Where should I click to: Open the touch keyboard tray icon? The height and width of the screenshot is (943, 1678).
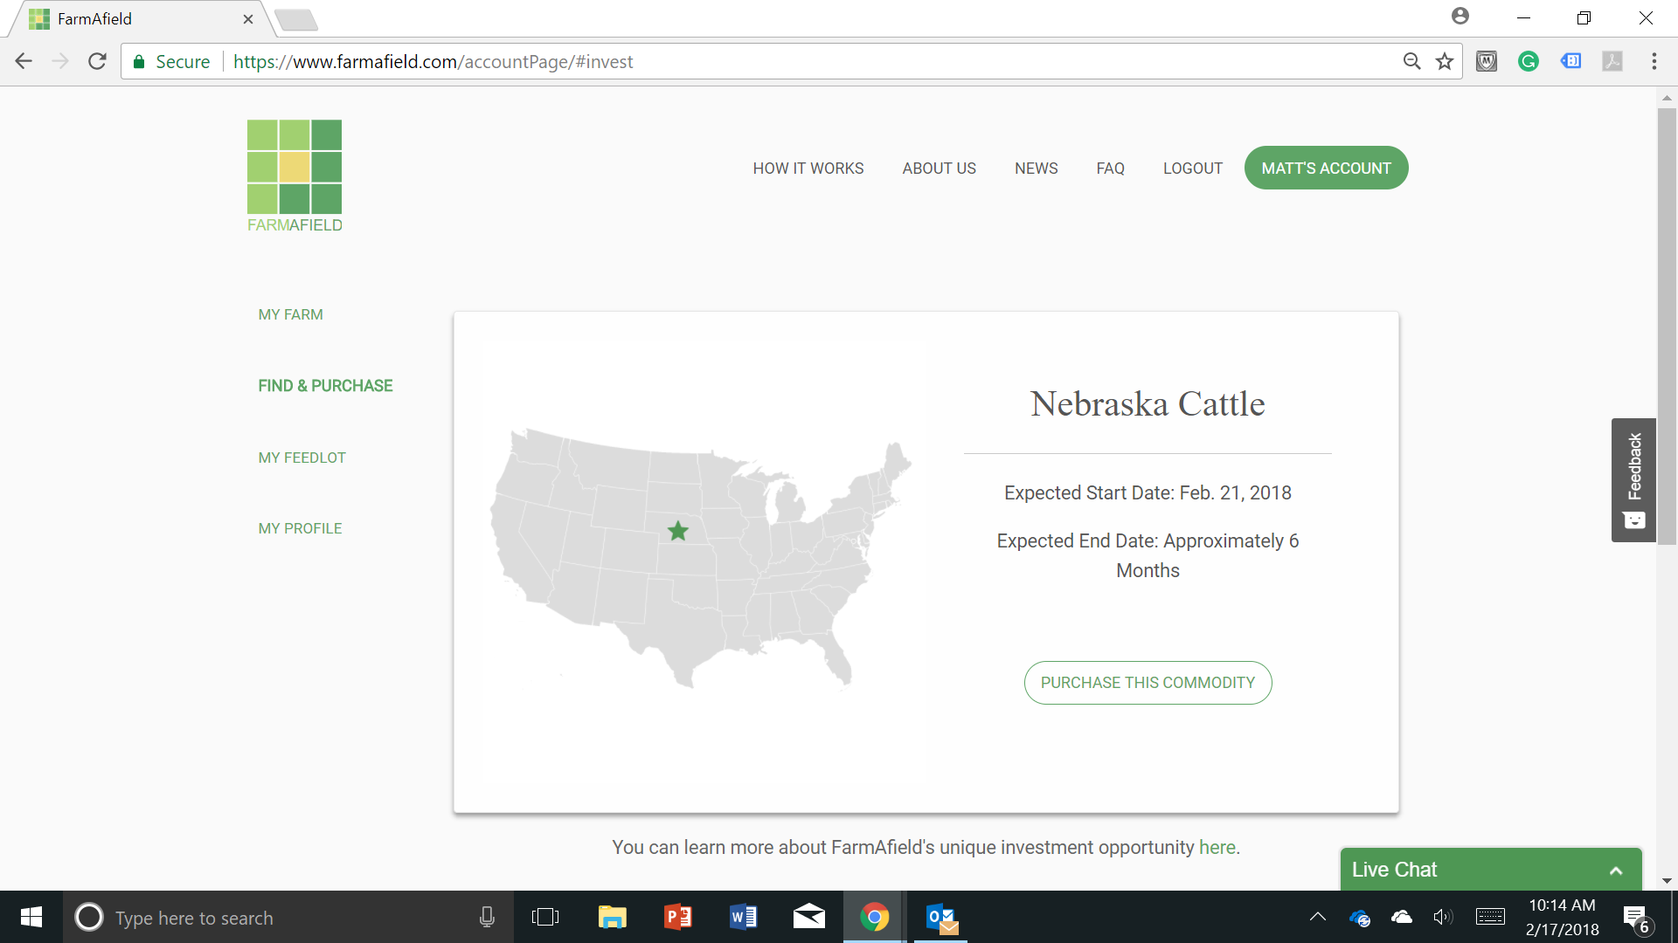1490,917
